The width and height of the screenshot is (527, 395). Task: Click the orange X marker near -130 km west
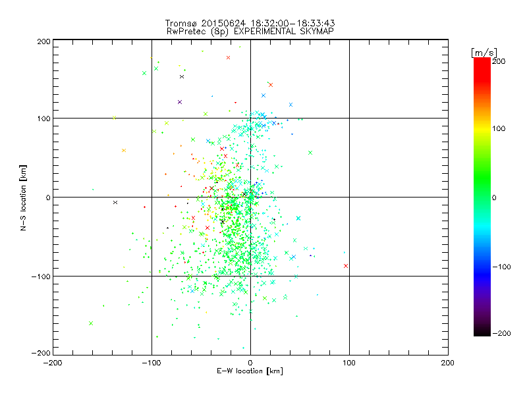pos(124,151)
